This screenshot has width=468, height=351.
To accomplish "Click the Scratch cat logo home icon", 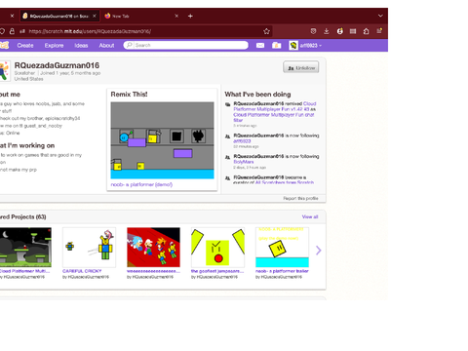I will coord(4,46).
